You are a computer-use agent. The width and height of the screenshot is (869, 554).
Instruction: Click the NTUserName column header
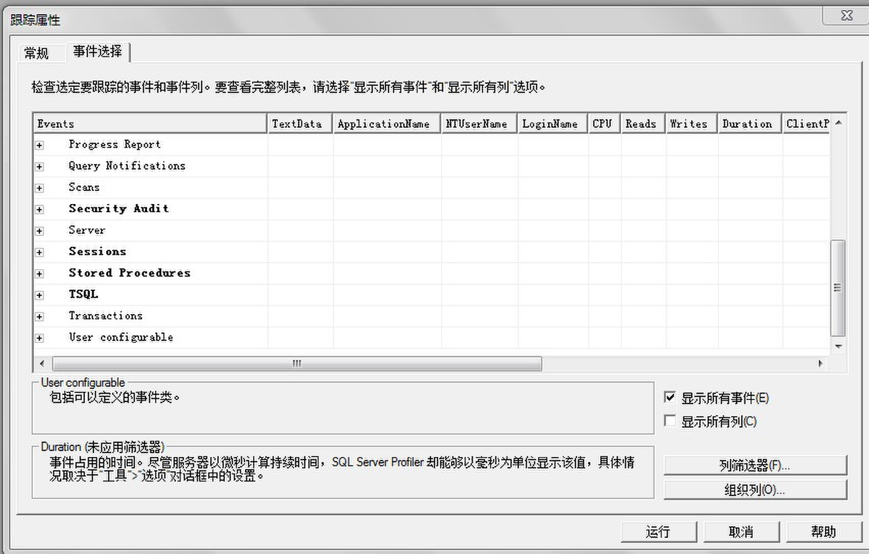coord(479,124)
